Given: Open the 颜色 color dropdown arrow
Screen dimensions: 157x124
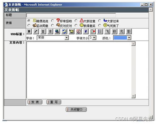Looking at the screenshot, I should pos(129,38).
